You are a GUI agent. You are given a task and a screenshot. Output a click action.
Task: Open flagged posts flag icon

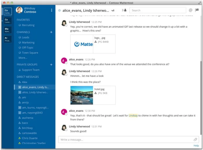coord(197,10)
